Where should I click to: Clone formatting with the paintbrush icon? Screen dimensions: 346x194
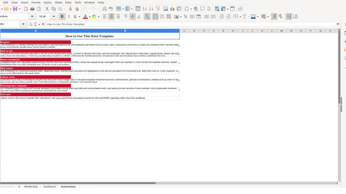tap(70, 9)
